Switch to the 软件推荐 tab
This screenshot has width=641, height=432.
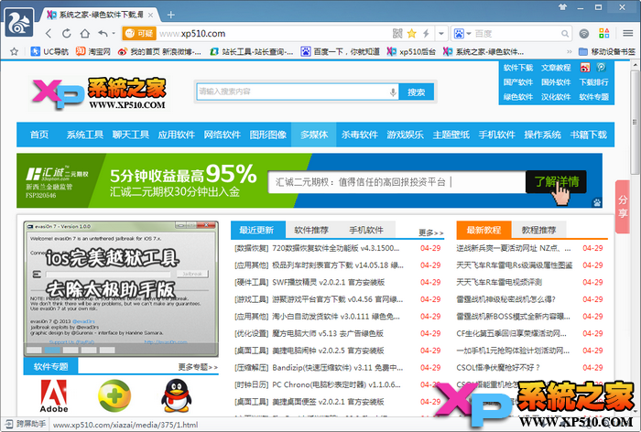point(311,230)
